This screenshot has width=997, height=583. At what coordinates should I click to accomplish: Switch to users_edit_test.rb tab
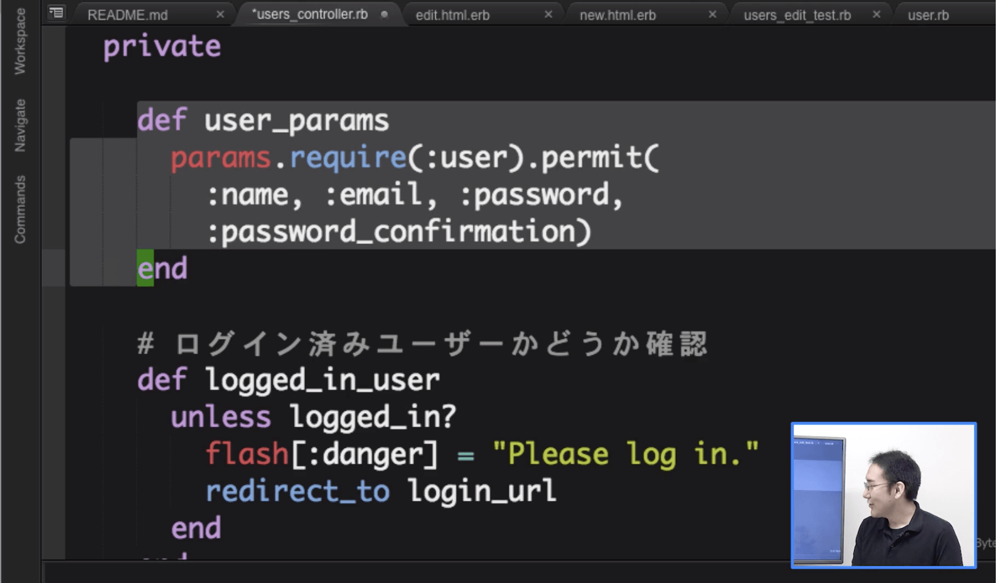tap(797, 15)
